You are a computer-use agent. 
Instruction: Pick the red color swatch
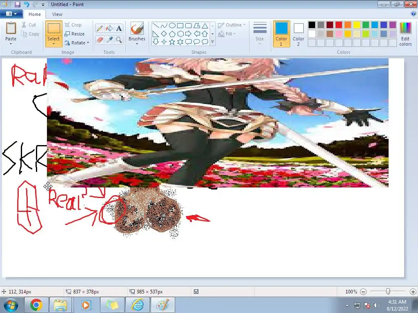point(339,25)
